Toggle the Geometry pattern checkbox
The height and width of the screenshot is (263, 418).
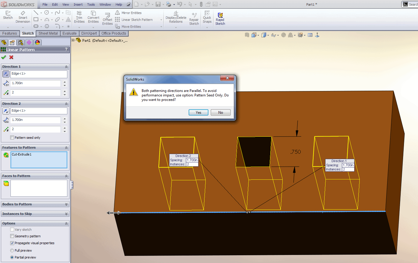tap(12, 236)
